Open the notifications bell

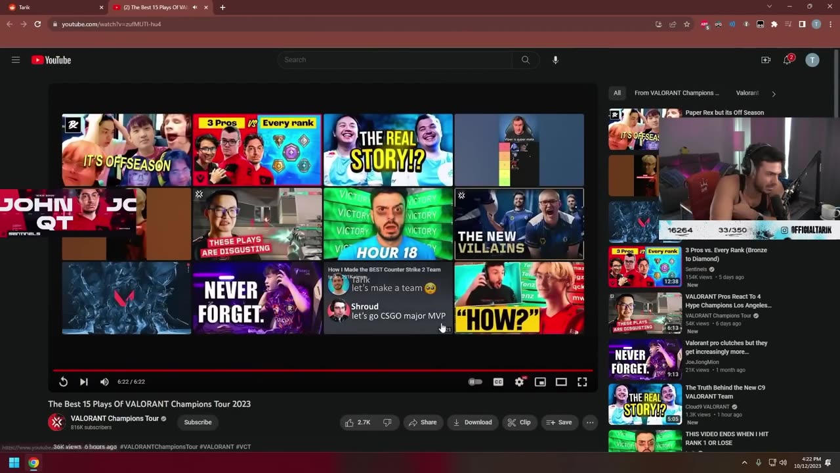click(787, 60)
